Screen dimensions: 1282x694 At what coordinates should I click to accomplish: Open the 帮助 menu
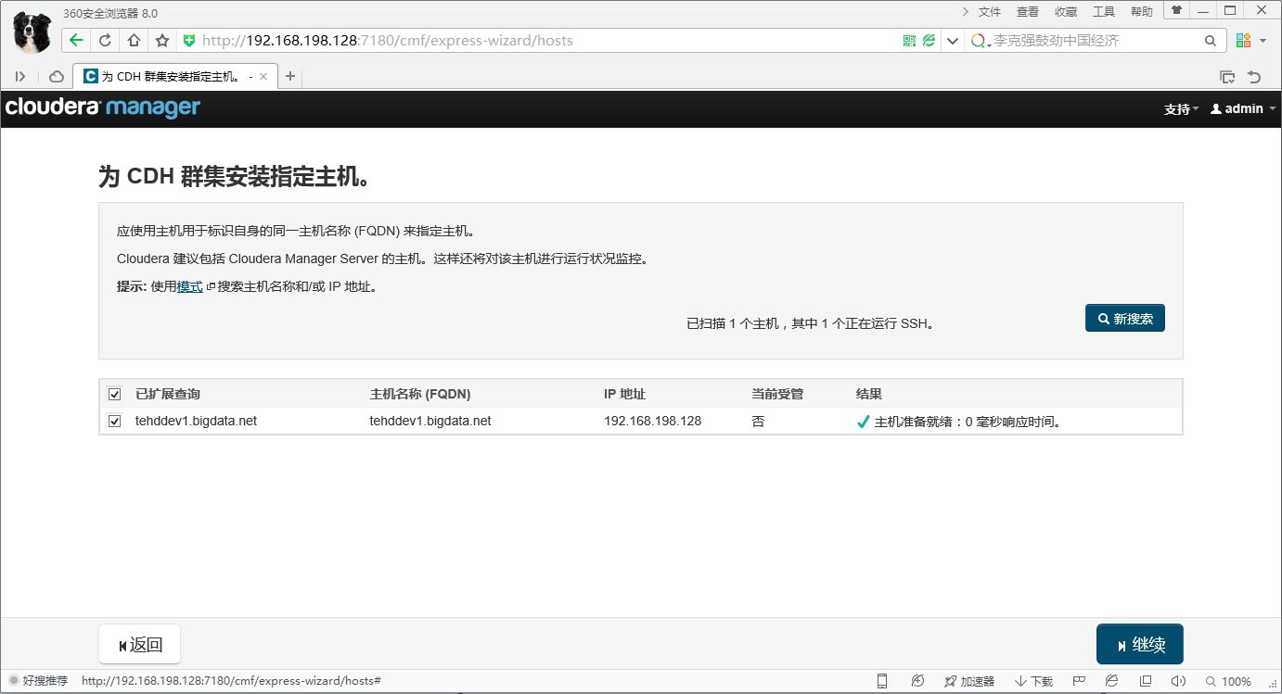[x=1142, y=12]
